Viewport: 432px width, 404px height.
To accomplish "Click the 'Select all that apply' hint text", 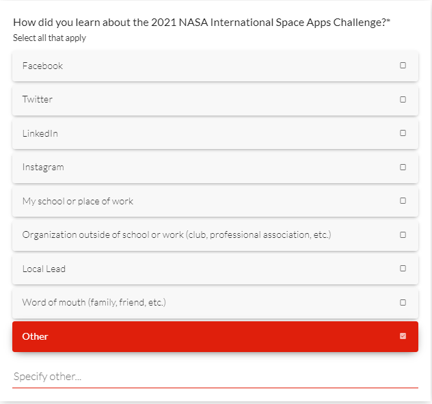I will click(x=49, y=38).
